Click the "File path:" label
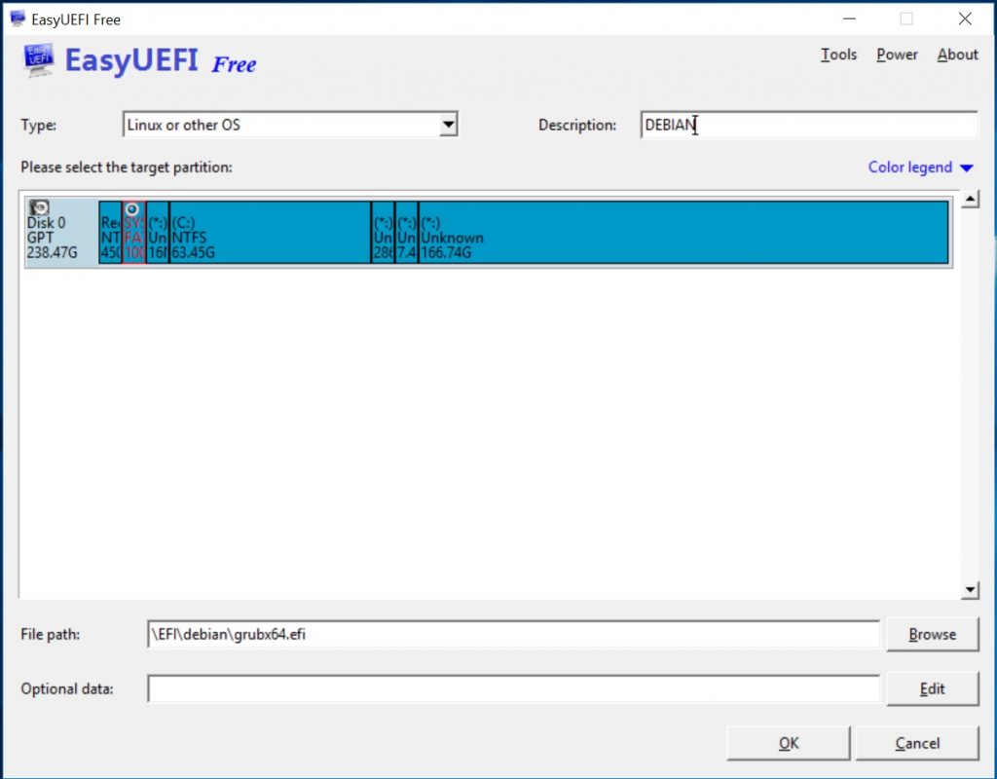The width and height of the screenshot is (997, 779). [x=51, y=635]
